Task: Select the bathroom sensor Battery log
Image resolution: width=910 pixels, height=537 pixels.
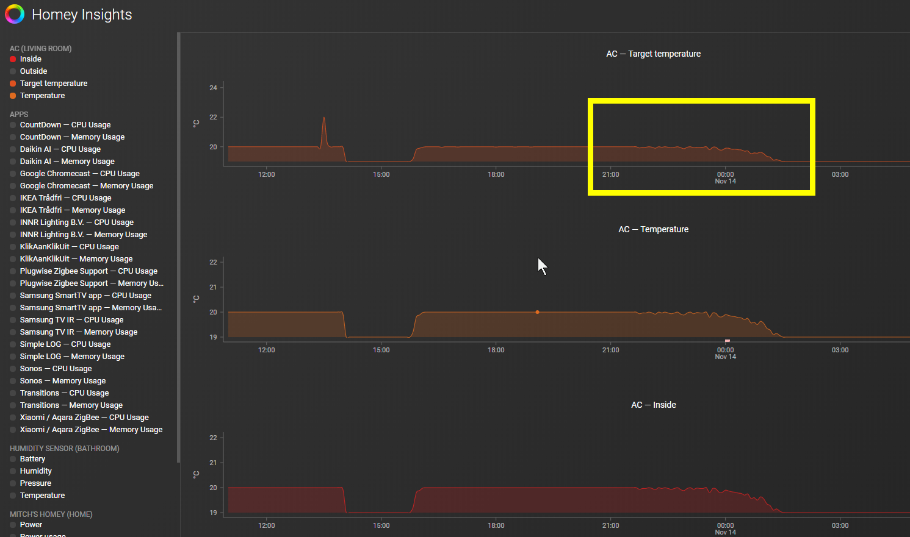Action: 32,459
